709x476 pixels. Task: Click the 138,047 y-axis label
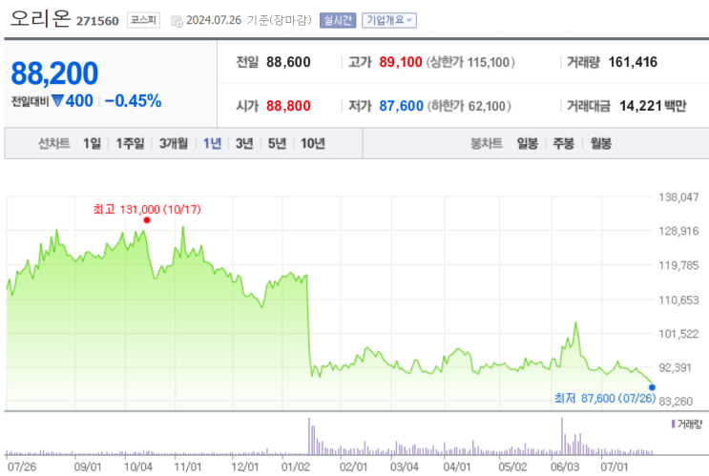click(x=678, y=197)
